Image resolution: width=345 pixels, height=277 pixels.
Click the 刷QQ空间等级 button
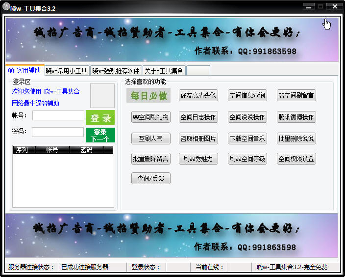pyautogui.click(x=247, y=159)
